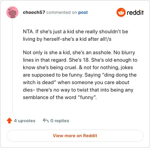Click the "commented on" text in the header
This screenshot has height=148, width=150.
[61, 12]
